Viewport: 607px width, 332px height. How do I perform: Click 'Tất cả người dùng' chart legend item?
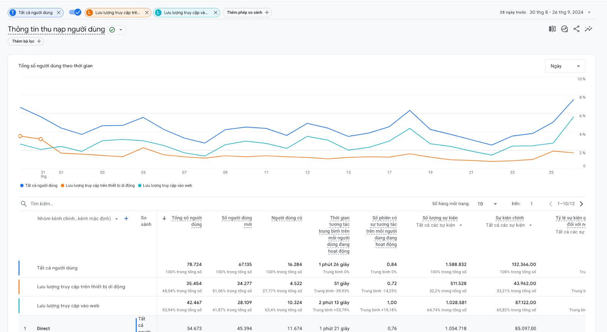click(39, 186)
